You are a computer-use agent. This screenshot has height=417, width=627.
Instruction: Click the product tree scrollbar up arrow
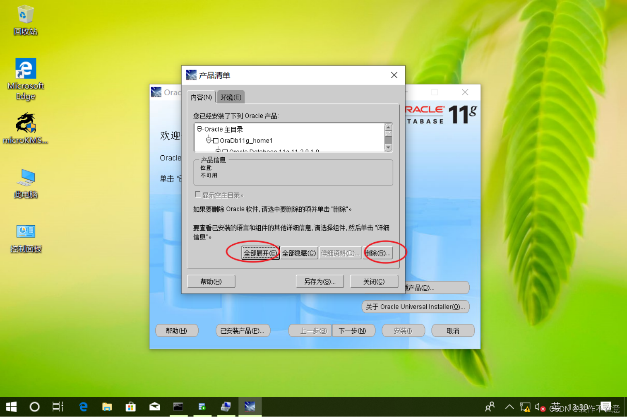tap(388, 127)
